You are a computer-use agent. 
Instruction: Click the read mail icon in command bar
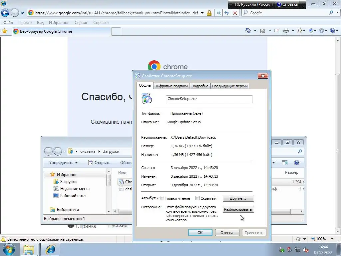pyautogui.click(x=277, y=31)
